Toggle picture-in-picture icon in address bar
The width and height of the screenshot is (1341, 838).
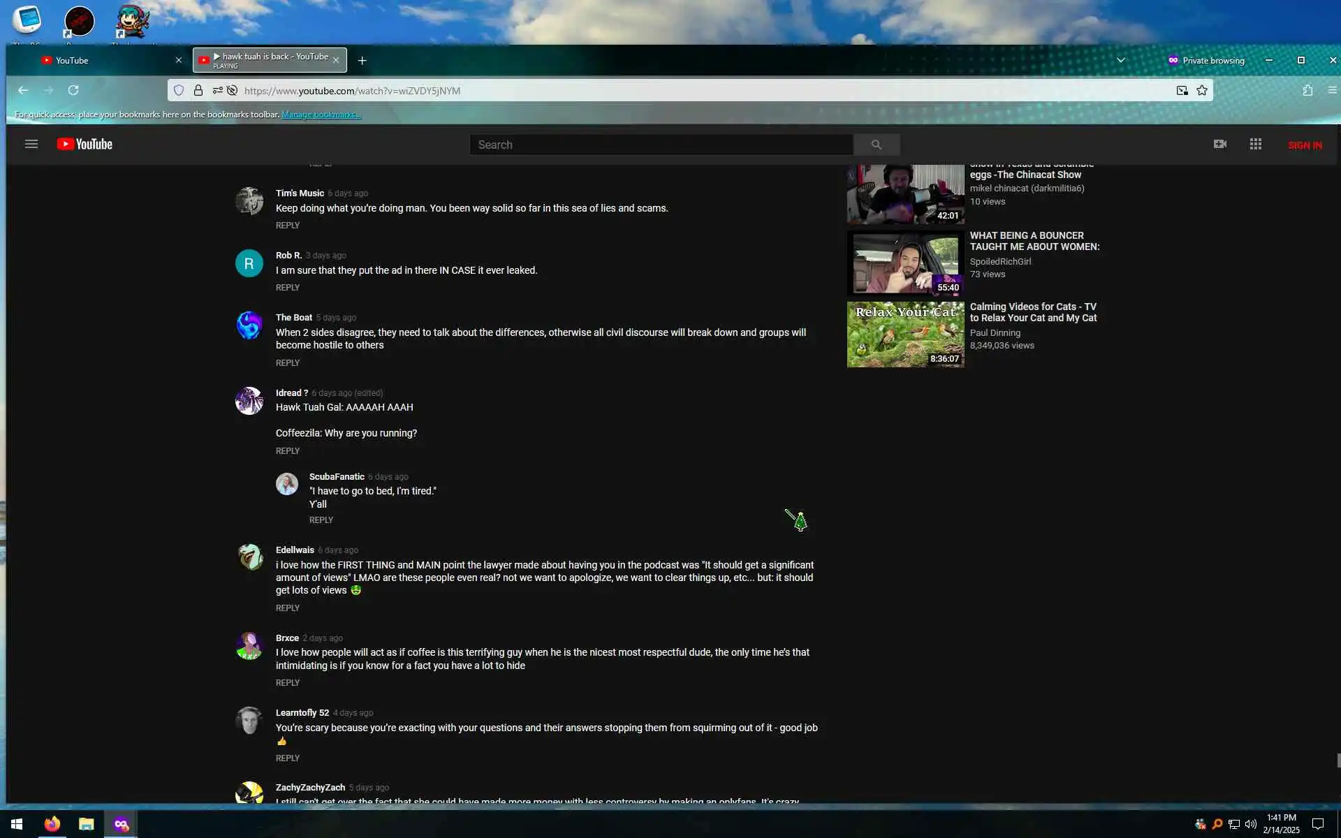[x=1182, y=91]
